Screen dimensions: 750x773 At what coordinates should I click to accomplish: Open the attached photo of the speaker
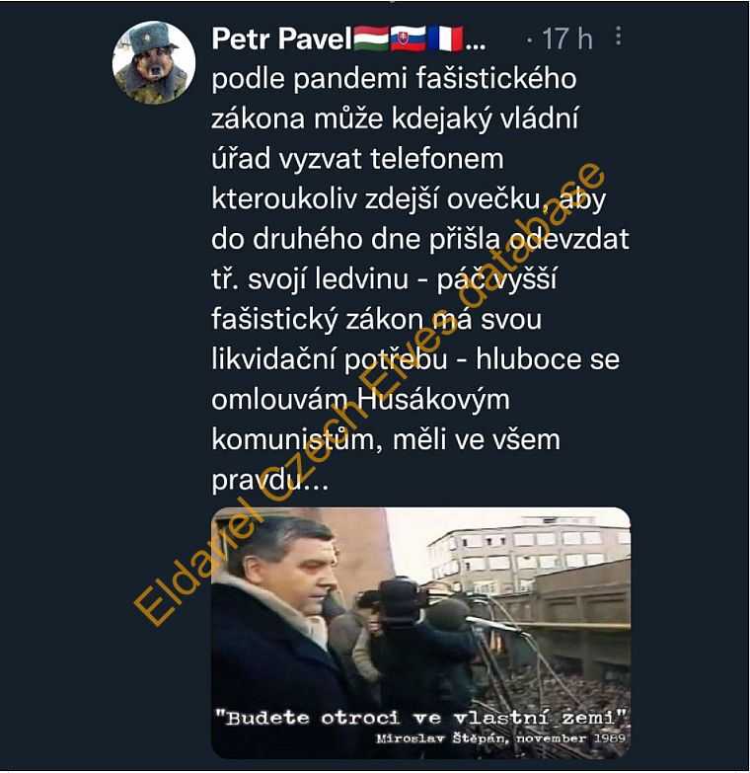[420, 633]
